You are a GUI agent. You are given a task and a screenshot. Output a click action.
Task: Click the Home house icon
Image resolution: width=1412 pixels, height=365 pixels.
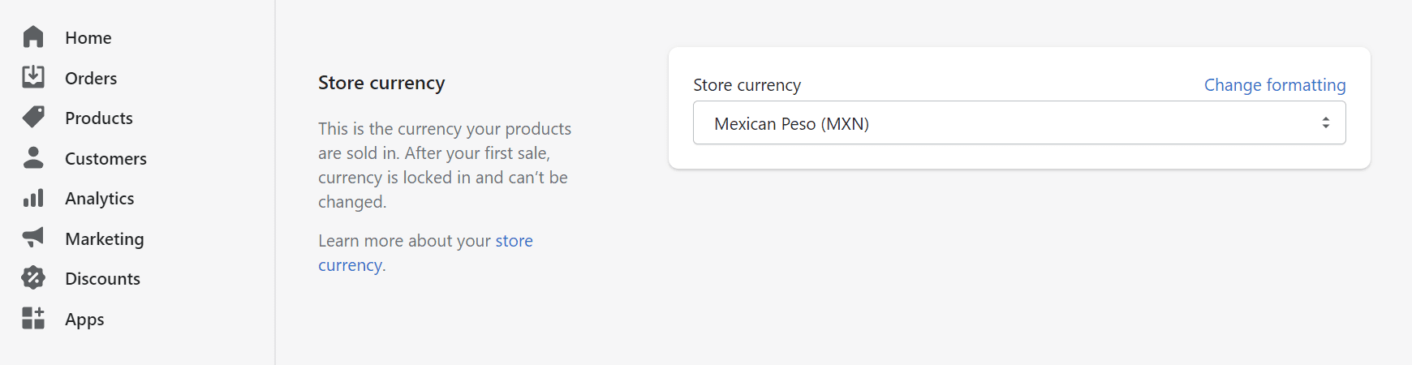[33, 36]
